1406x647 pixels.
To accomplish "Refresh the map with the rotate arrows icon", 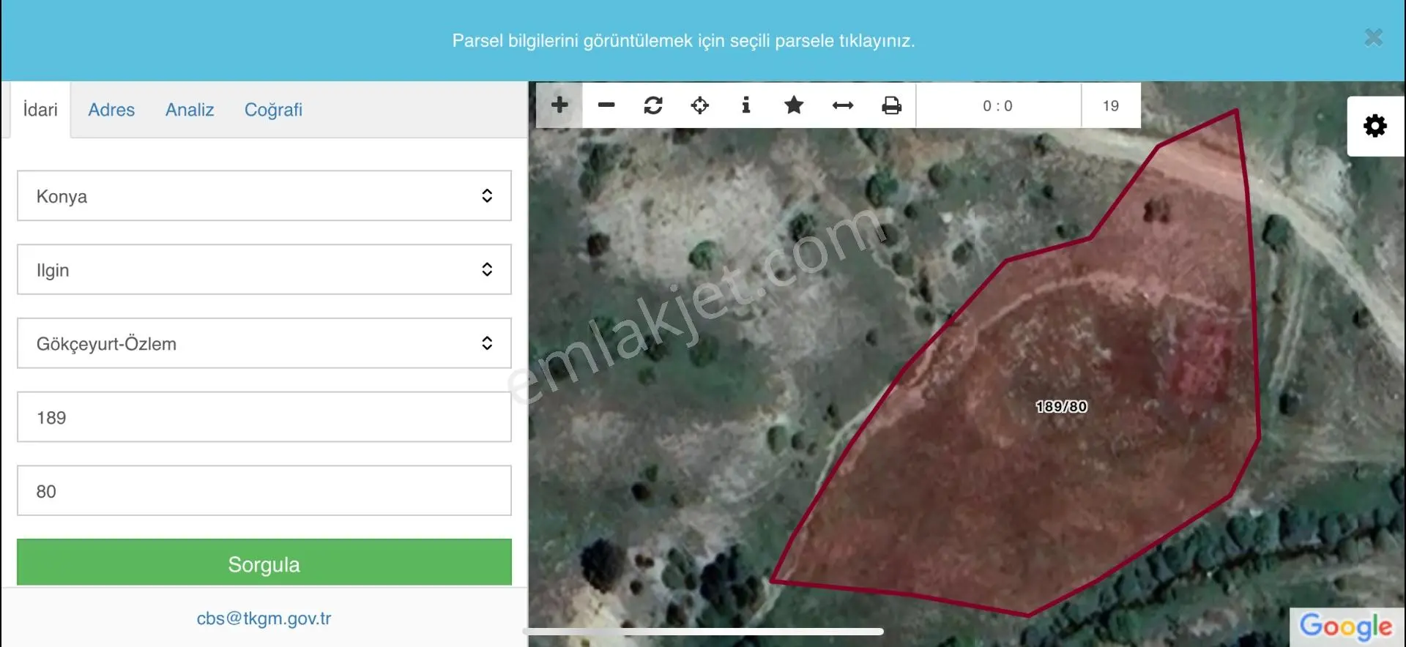I will (653, 105).
